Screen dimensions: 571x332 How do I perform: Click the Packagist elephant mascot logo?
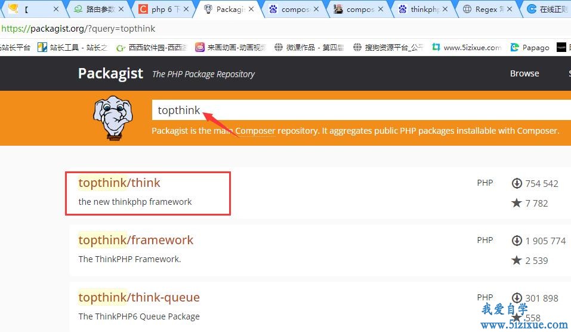point(113,118)
